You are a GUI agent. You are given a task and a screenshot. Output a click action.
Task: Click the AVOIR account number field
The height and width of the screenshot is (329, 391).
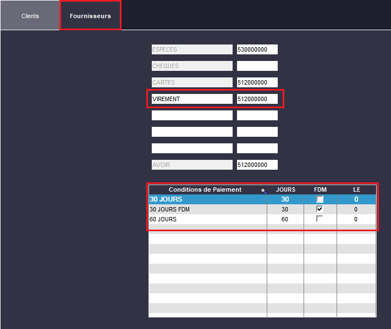point(257,165)
